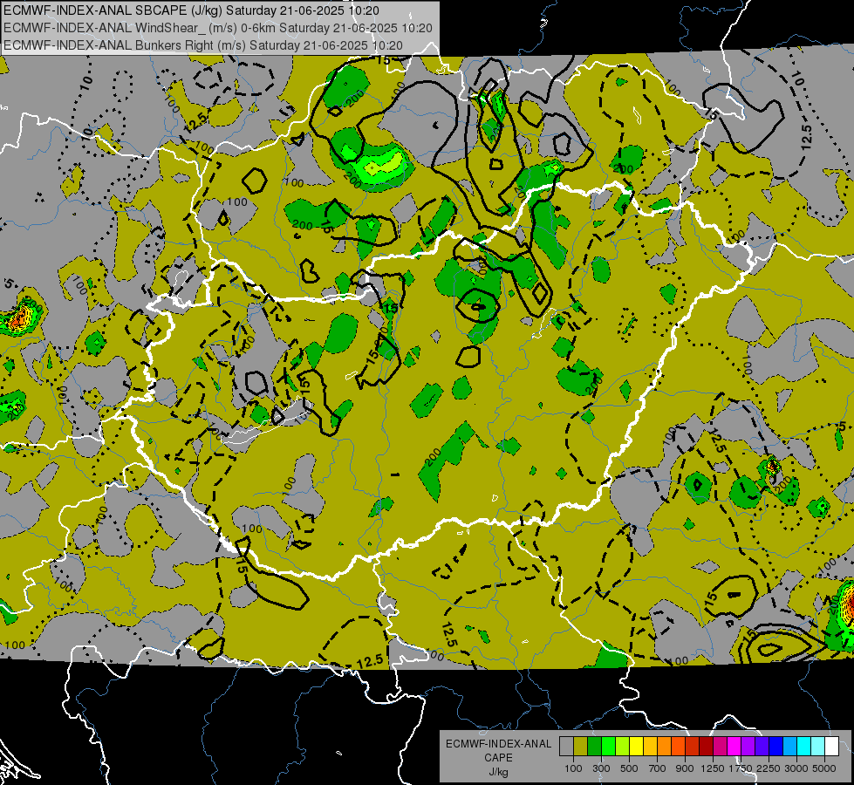Image resolution: width=854 pixels, height=785 pixels.
Task: Select the olive legend swatch
Action: click(x=581, y=747)
